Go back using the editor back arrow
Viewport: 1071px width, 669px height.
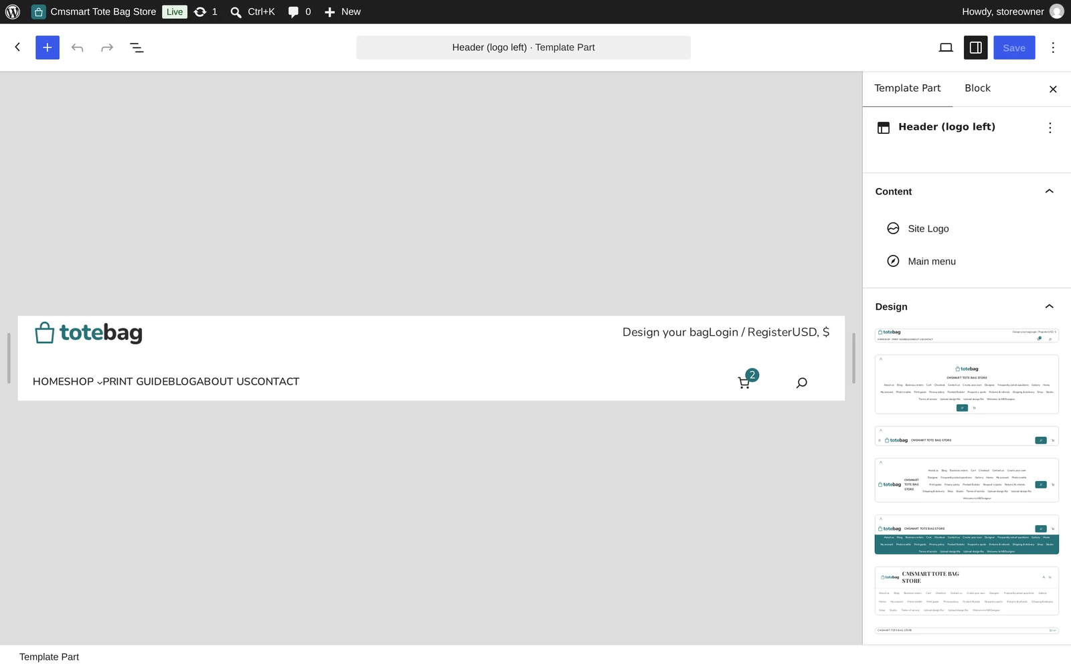(17, 47)
